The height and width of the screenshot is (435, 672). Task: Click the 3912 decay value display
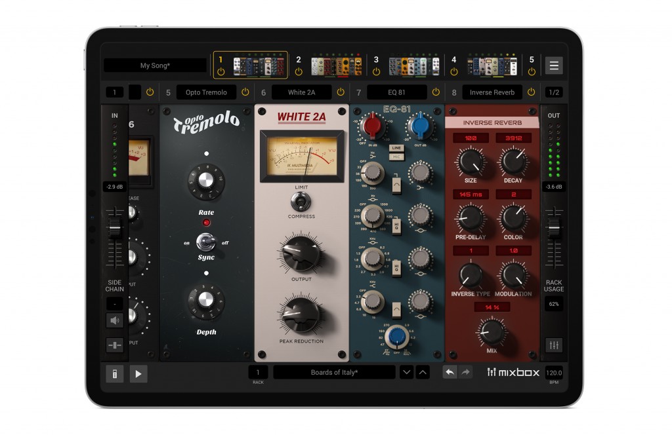[513, 138]
